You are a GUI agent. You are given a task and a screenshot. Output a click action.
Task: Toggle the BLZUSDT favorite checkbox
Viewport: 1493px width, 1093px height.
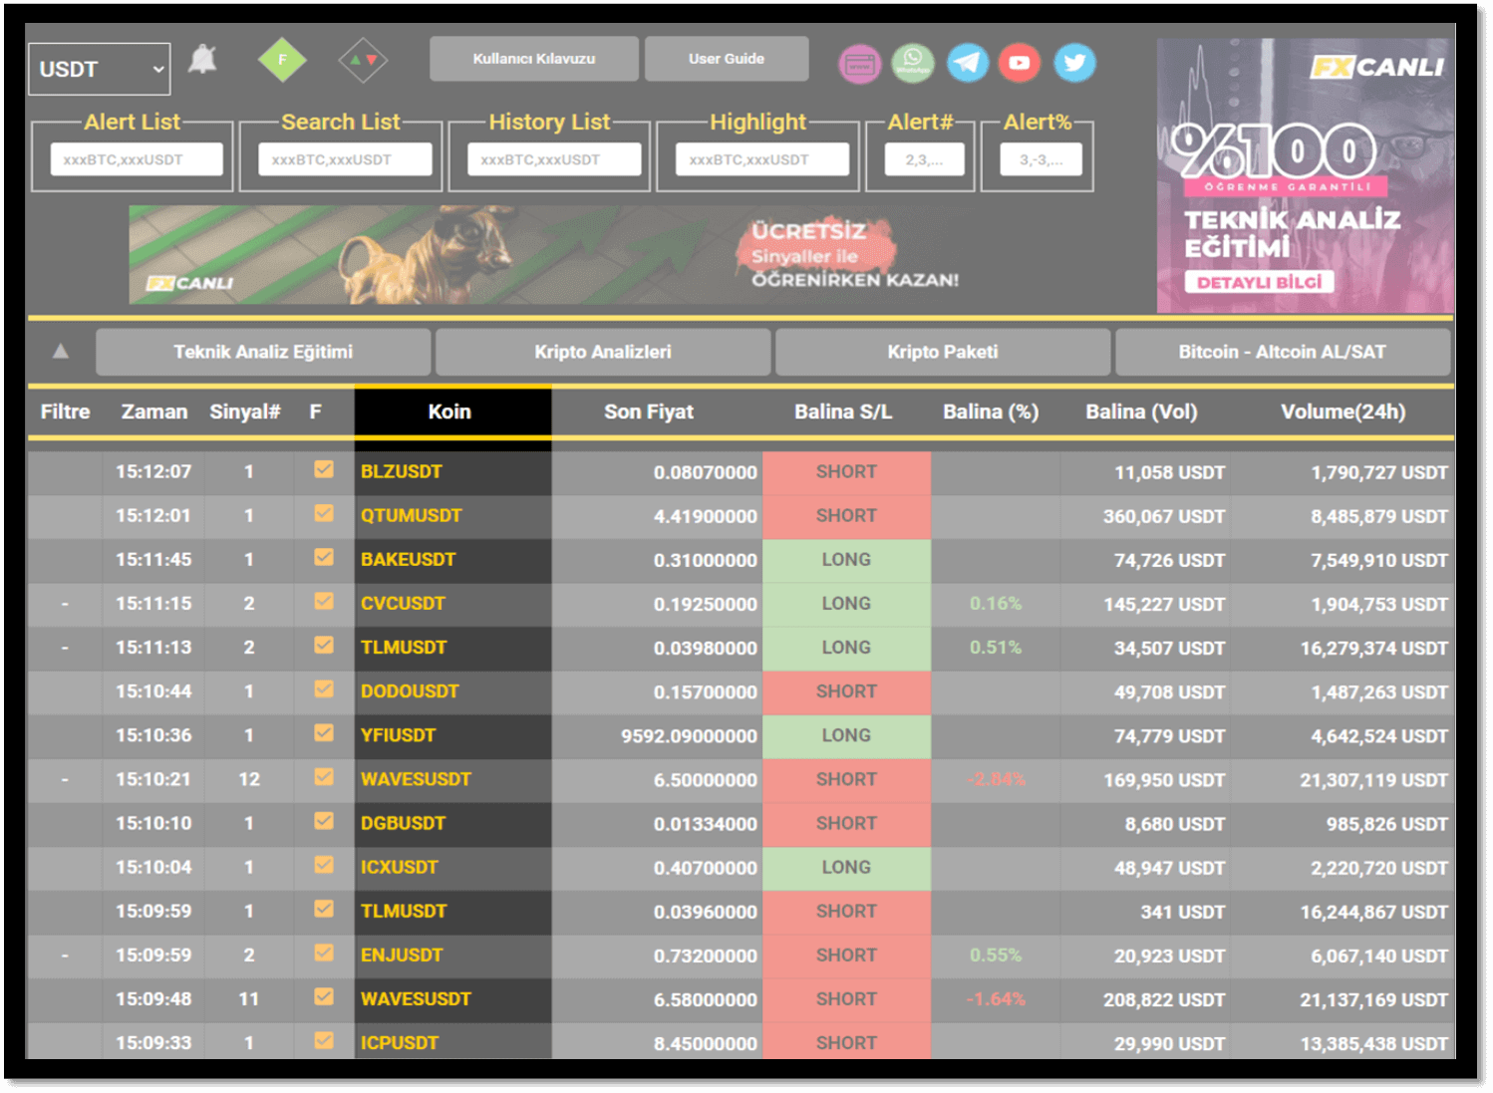tap(324, 469)
